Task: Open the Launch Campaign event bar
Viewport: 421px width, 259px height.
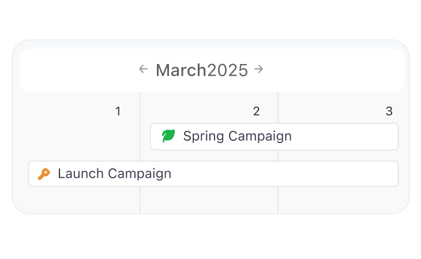Action: 213,174
